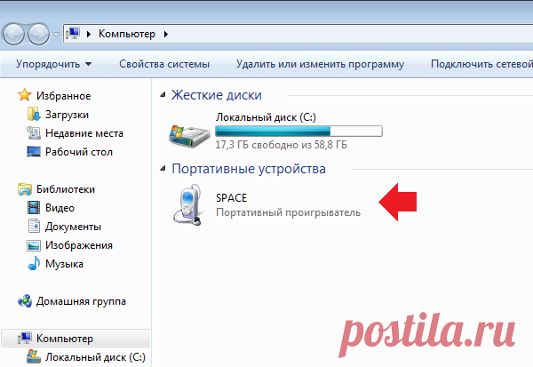The width and height of the screenshot is (533, 367).
Task: Collapse the Портативные устройства group
Action: pos(163,168)
